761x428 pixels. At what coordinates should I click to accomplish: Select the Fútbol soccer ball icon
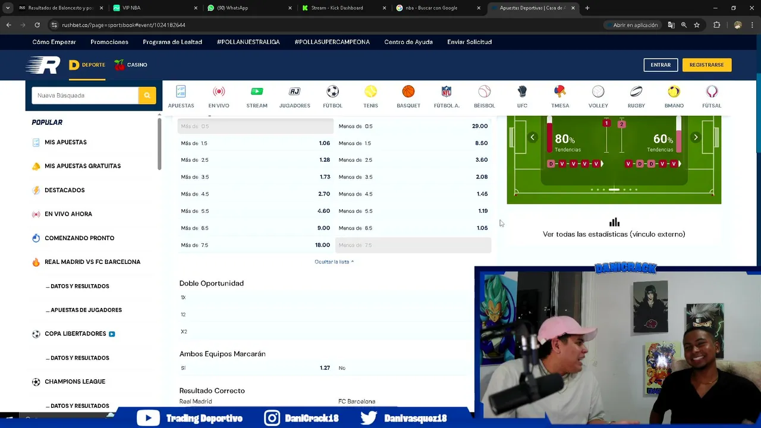pos(332,92)
